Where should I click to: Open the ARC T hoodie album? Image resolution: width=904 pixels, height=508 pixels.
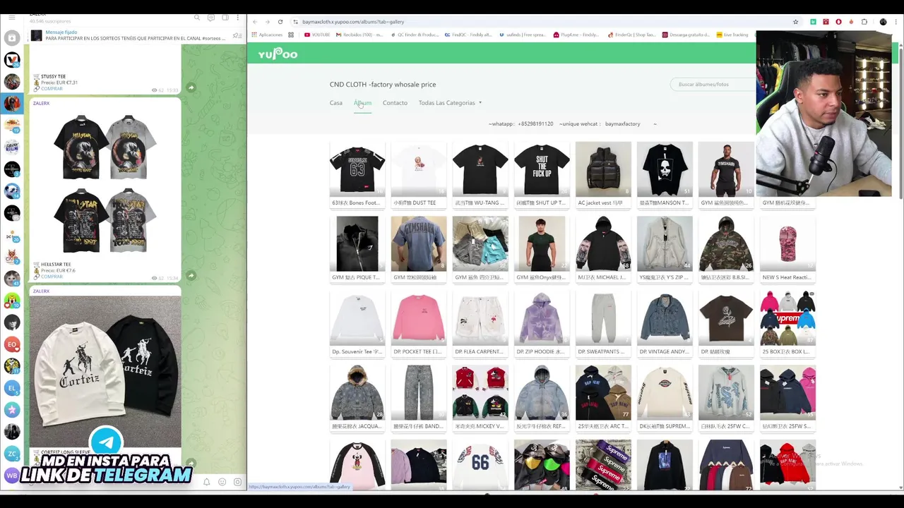pyautogui.click(x=603, y=398)
